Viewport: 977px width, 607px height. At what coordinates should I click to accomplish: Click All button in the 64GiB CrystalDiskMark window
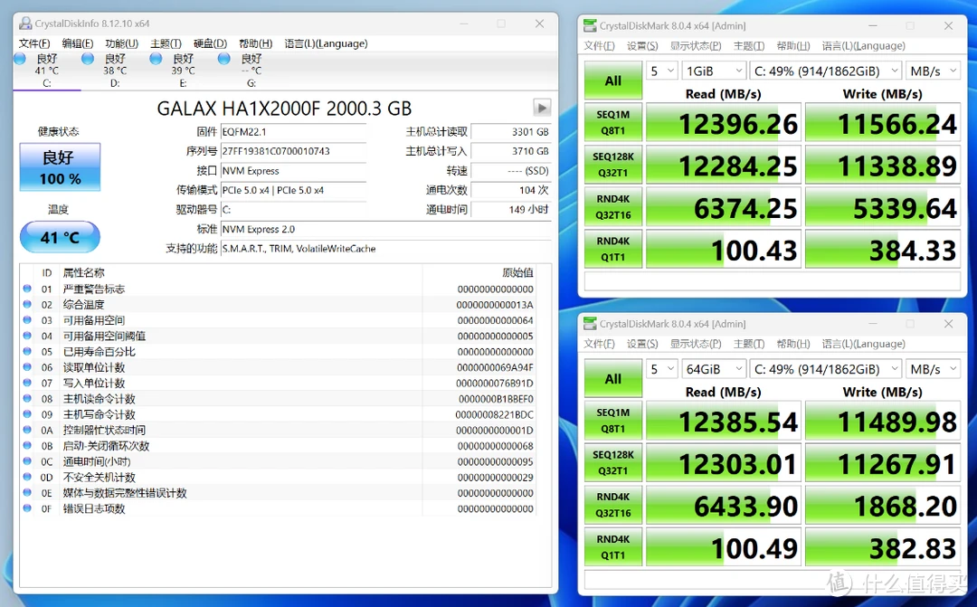(613, 378)
